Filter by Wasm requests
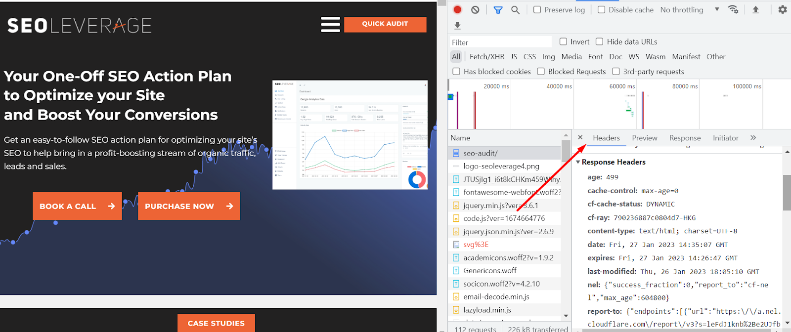 point(656,56)
